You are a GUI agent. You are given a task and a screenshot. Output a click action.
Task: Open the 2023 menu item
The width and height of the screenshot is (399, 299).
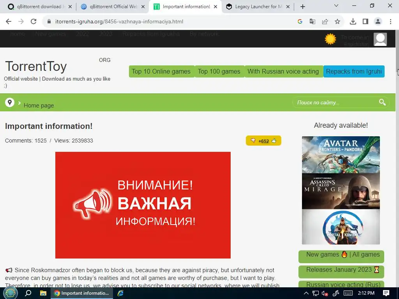[x=106, y=34]
